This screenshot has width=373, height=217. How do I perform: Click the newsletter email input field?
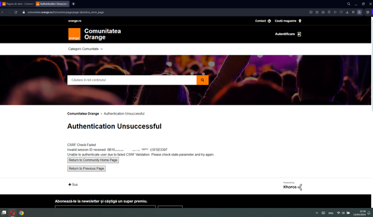pyautogui.click(x=105, y=206)
